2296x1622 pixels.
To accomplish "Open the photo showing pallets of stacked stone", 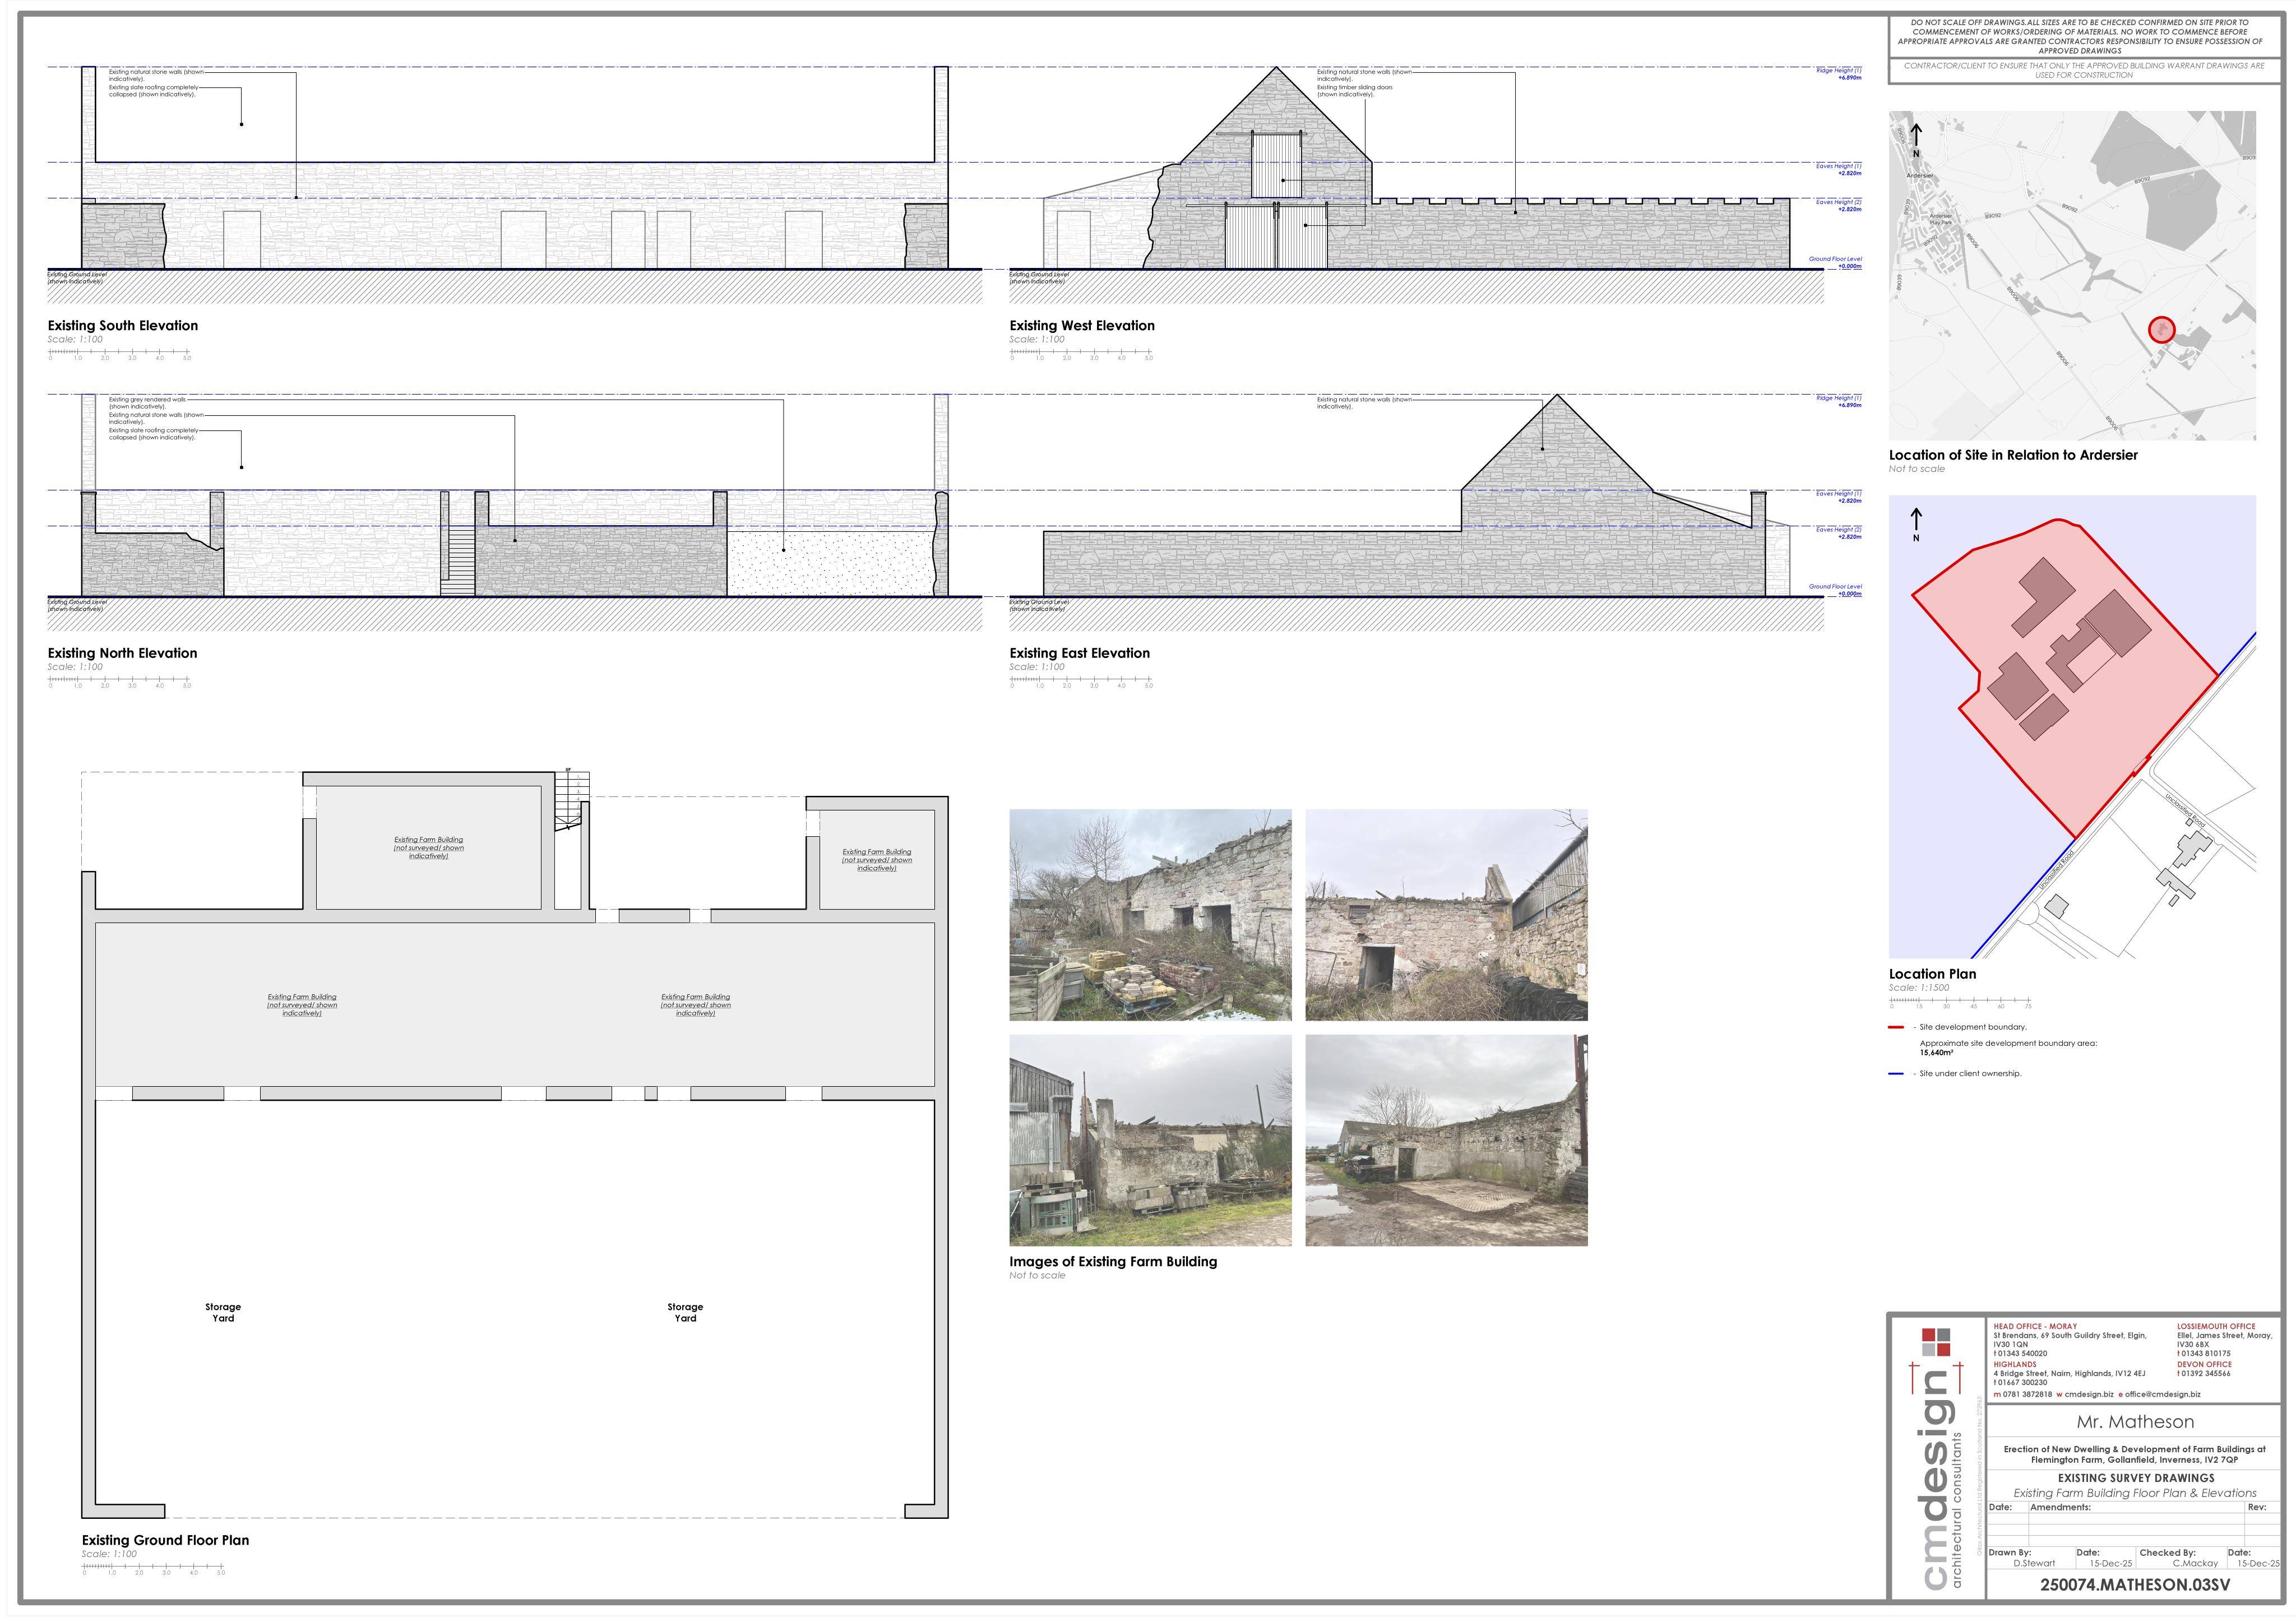I will click(1150, 915).
